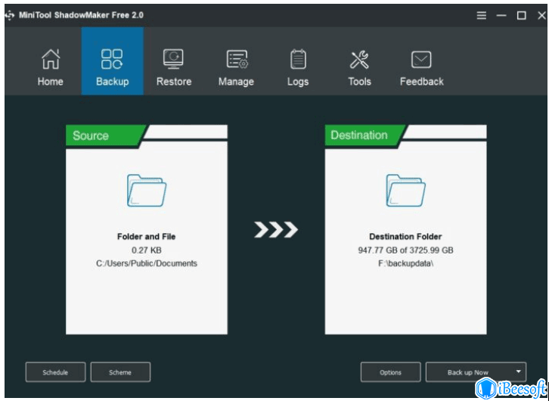Image resolution: width=549 pixels, height=401 pixels.
Task: Close the ShadowMaker window
Action: [x=541, y=15]
